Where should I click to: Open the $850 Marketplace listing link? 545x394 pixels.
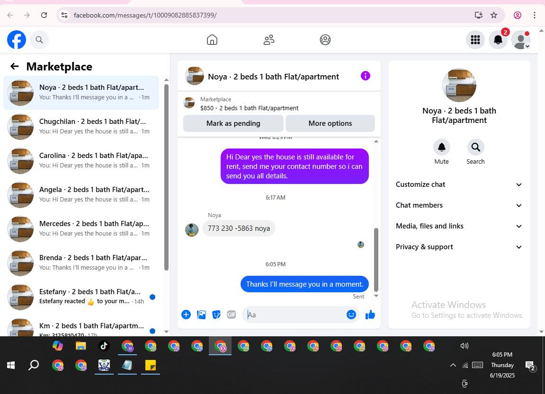(x=249, y=108)
